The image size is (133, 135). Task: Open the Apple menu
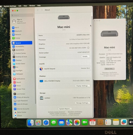click(1, 6)
